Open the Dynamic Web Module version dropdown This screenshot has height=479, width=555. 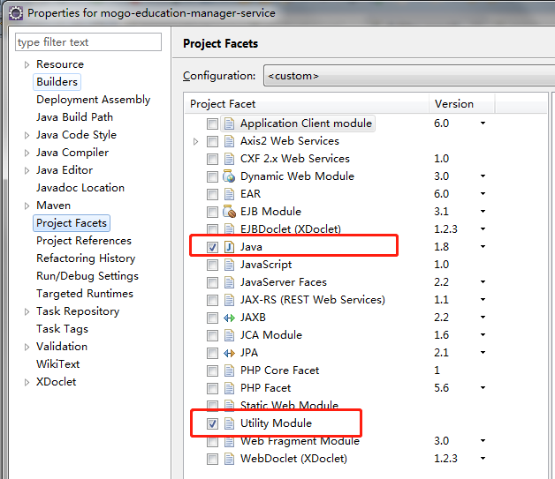(x=483, y=176)
